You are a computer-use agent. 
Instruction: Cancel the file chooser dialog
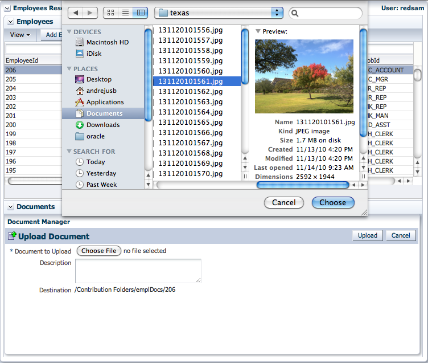pyautogui.click(x=284, y=202)
